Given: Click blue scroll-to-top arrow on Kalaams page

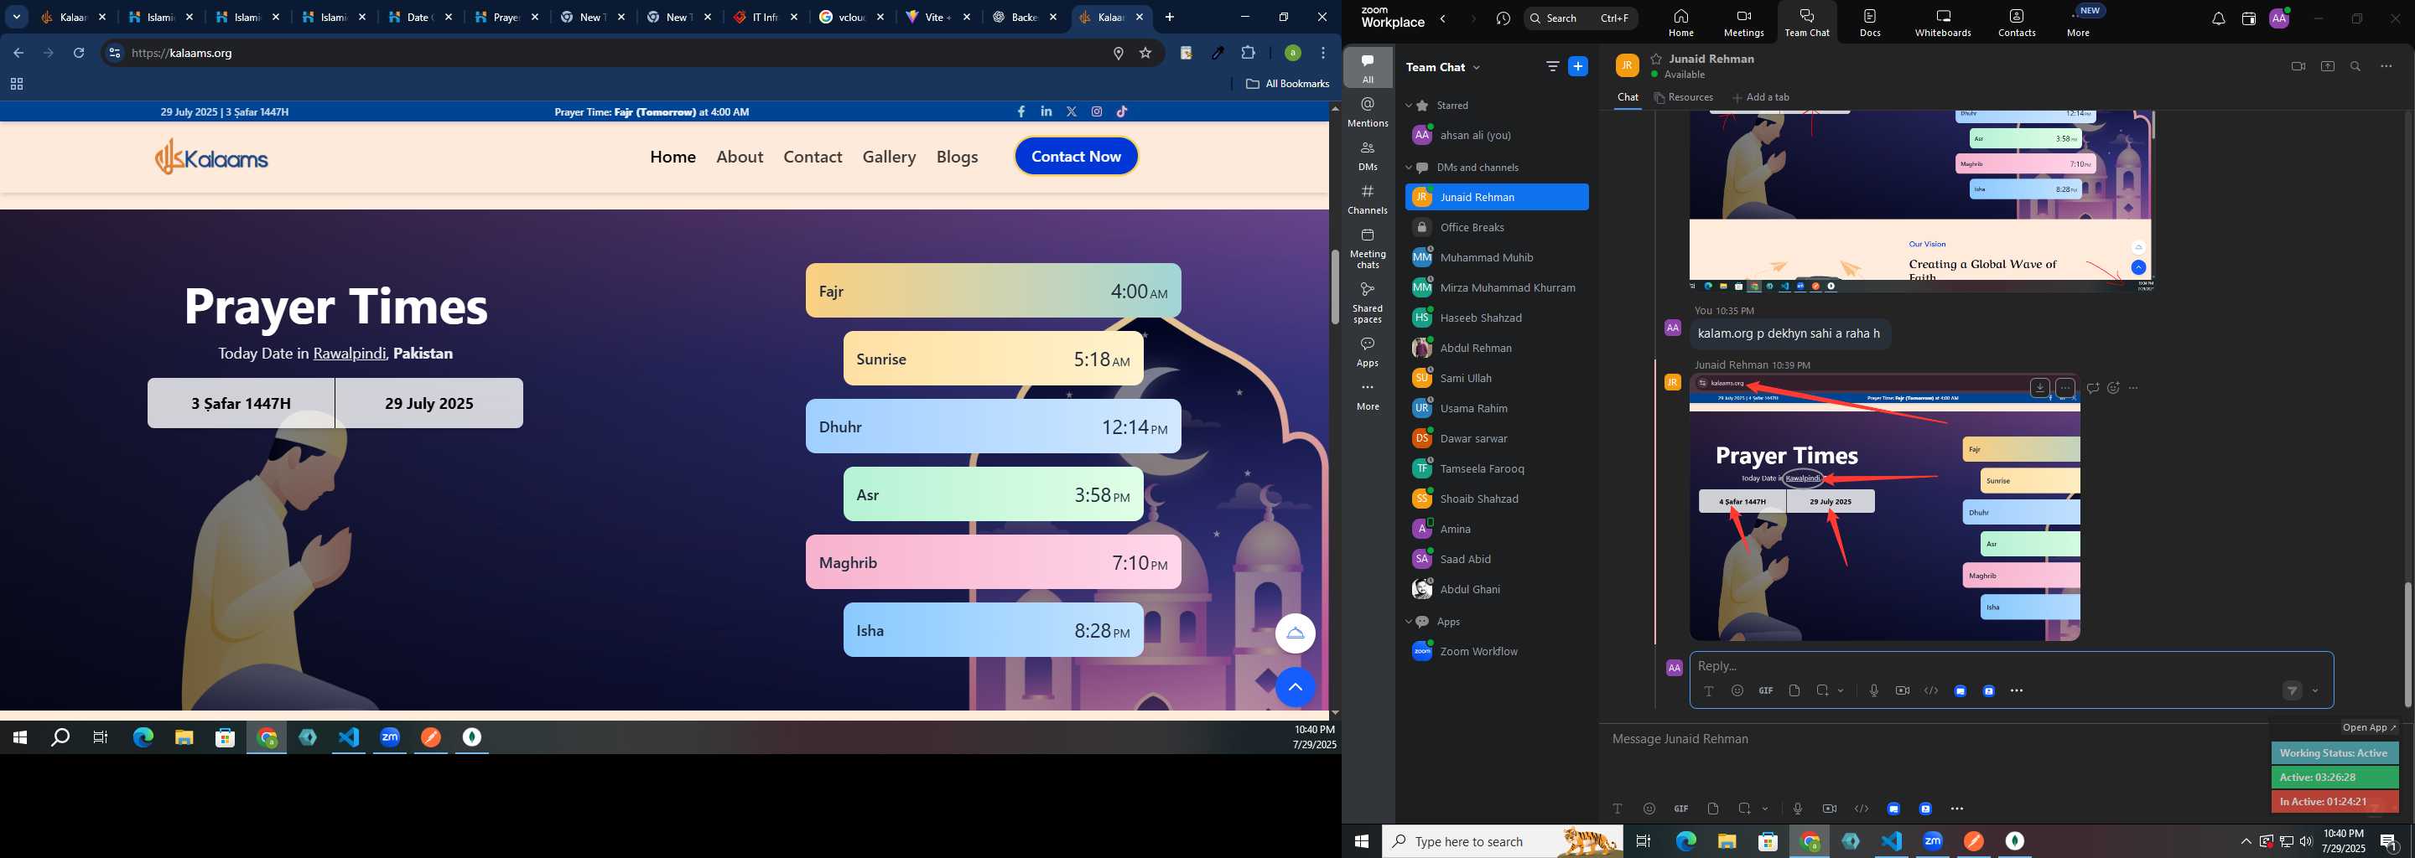Looking at the screenshot, I should 1295,688.
